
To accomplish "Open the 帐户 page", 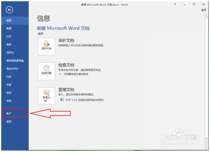I will click(15, 113).
